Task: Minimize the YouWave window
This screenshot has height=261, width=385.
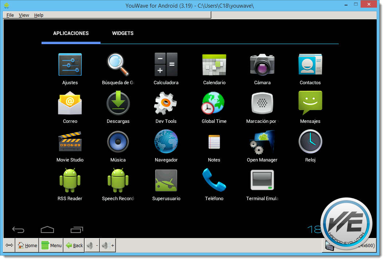Action: [346, 5]
